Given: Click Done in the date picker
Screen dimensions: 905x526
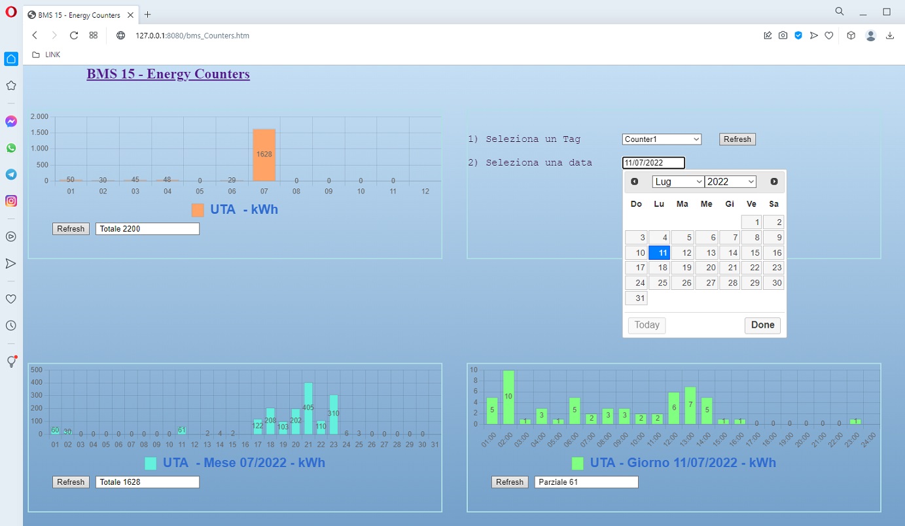Looking at the screenshot, I should pos(762,325).
